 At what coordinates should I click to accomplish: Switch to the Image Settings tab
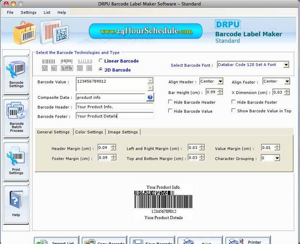(123, 132)
